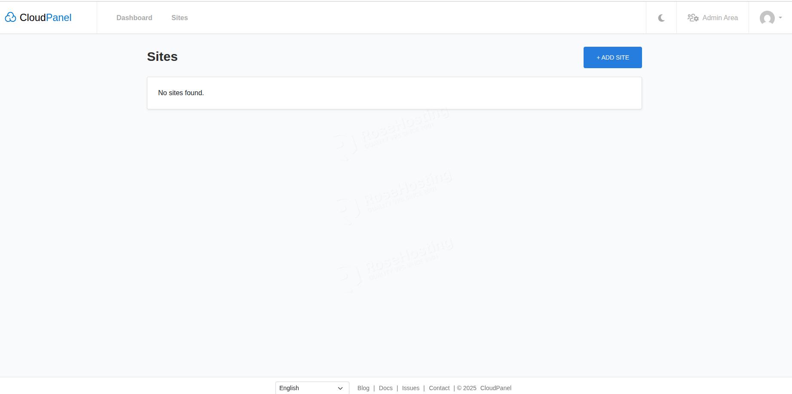Open the Docs footer link
792x394 pixels.
point(385,388)
